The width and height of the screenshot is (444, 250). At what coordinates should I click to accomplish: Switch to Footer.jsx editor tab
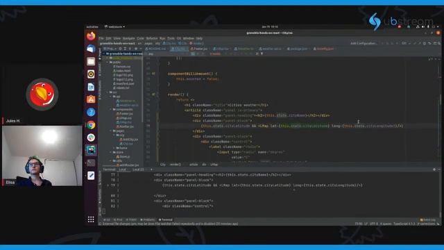pos(199,49)
